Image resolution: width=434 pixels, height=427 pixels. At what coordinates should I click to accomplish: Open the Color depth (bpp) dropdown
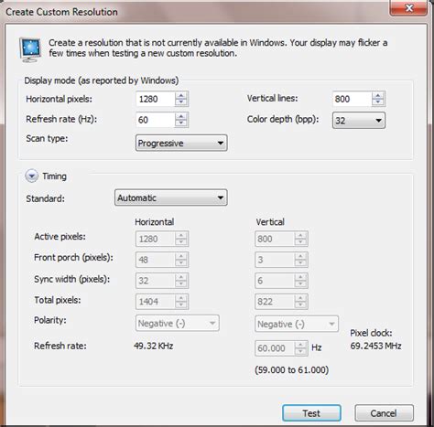tap(359, 121)
